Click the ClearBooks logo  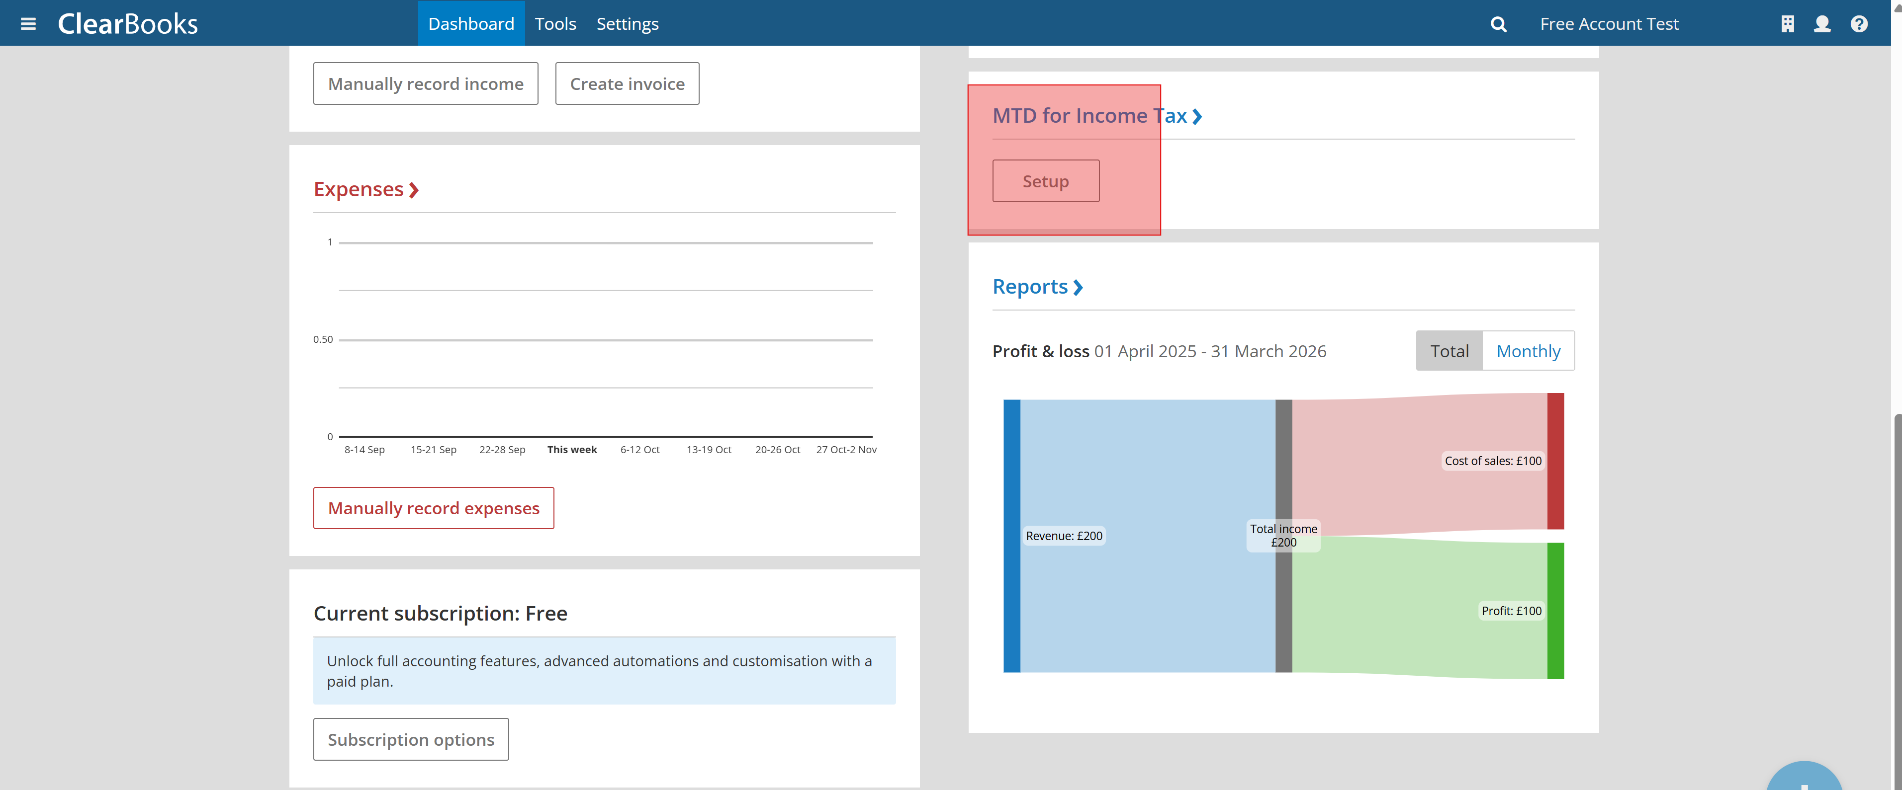click(x=128, y=24)
